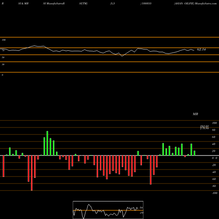Click the "SI & MR" header text
Image resolution: width=219 pixels, height=219 pixels.
tap(23, 4)
